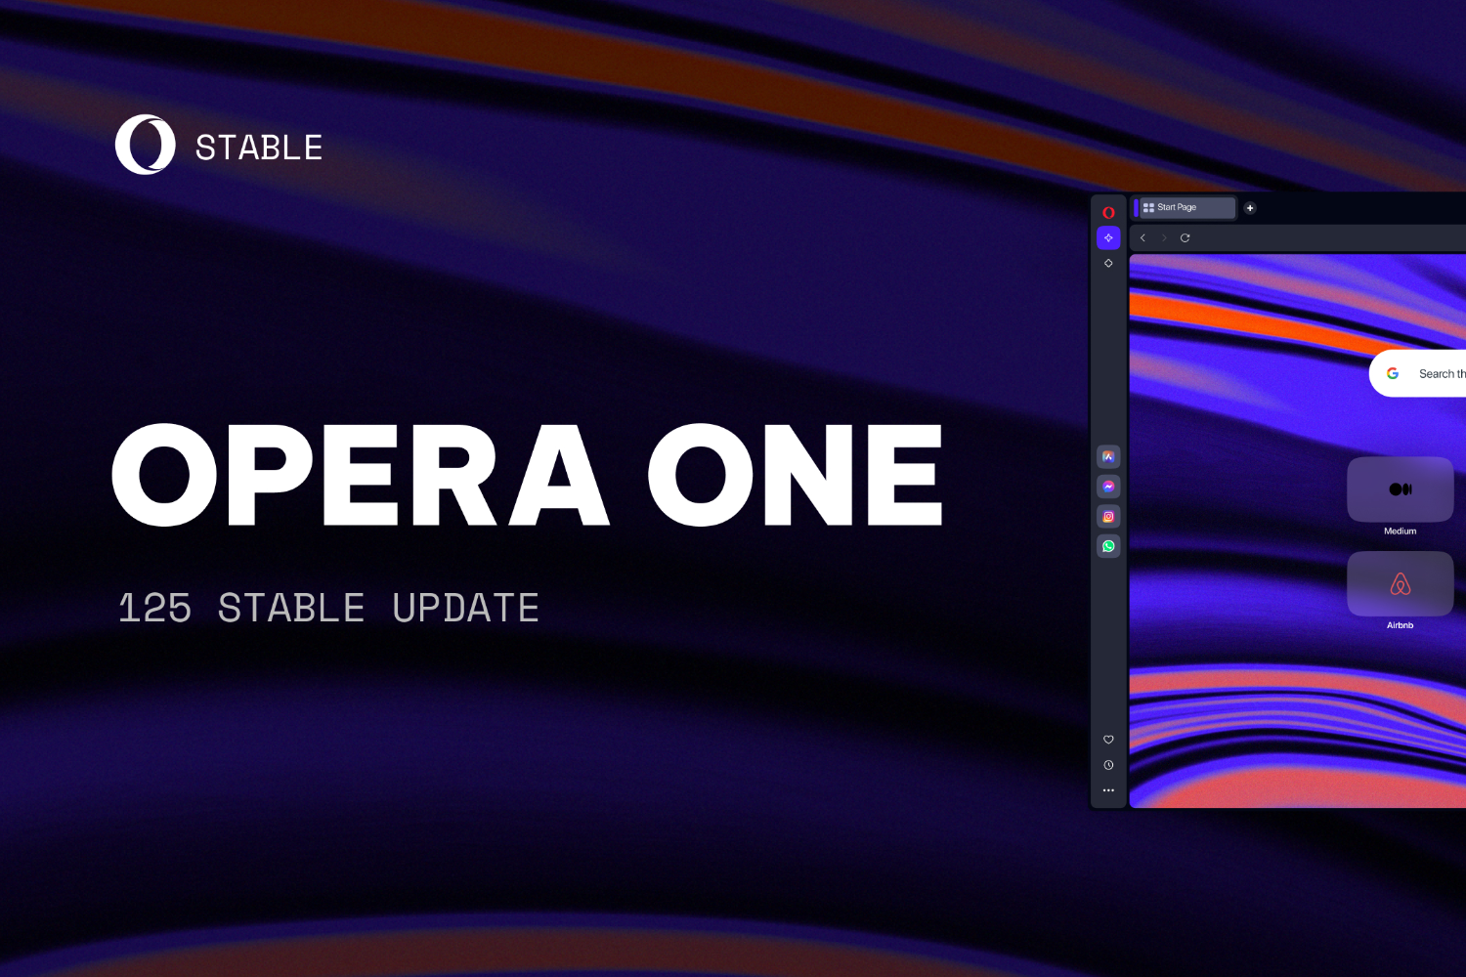Image resolution: width=1466 pixels, height=977 pixels.
Task: Open the Airbnb speed dial tile
Action: [1400, 584]
